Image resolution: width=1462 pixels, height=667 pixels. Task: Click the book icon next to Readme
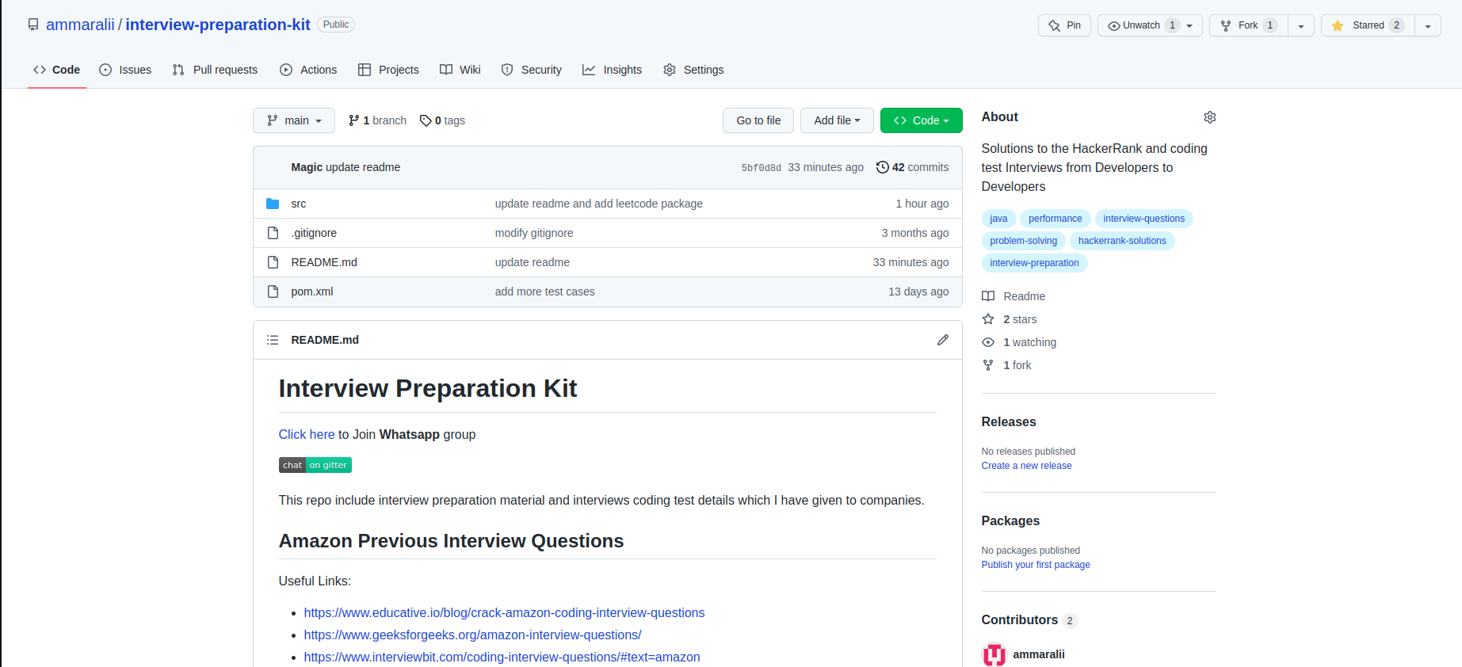pyautogui.click(x=988, y=296)
